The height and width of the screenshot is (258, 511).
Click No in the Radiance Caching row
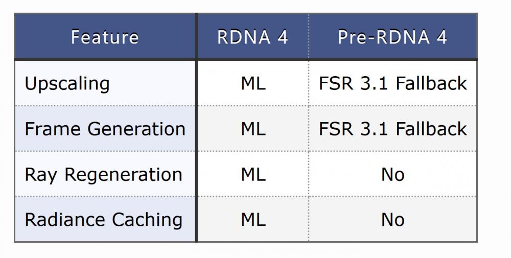[392, 220]
